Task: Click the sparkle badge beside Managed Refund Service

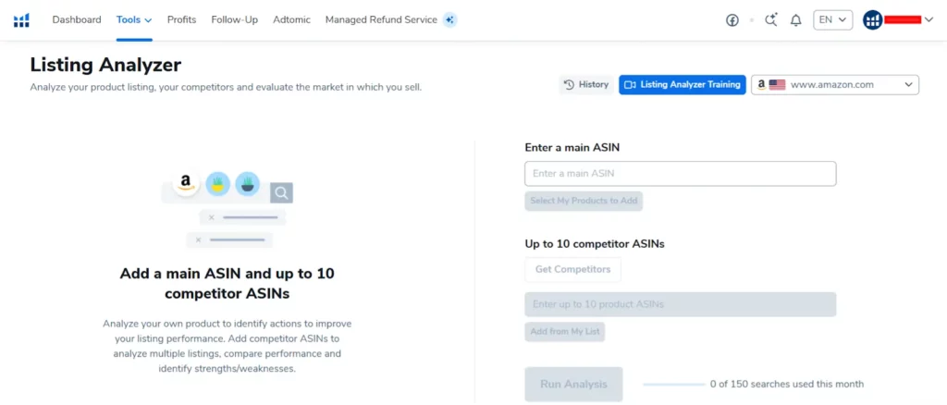Action: pos(449,19)
